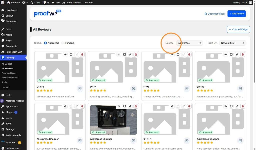The width and height of the screenshot is (256, 150).
Task: Delete the t***r review with trash icon
Action: click(189, 54)
